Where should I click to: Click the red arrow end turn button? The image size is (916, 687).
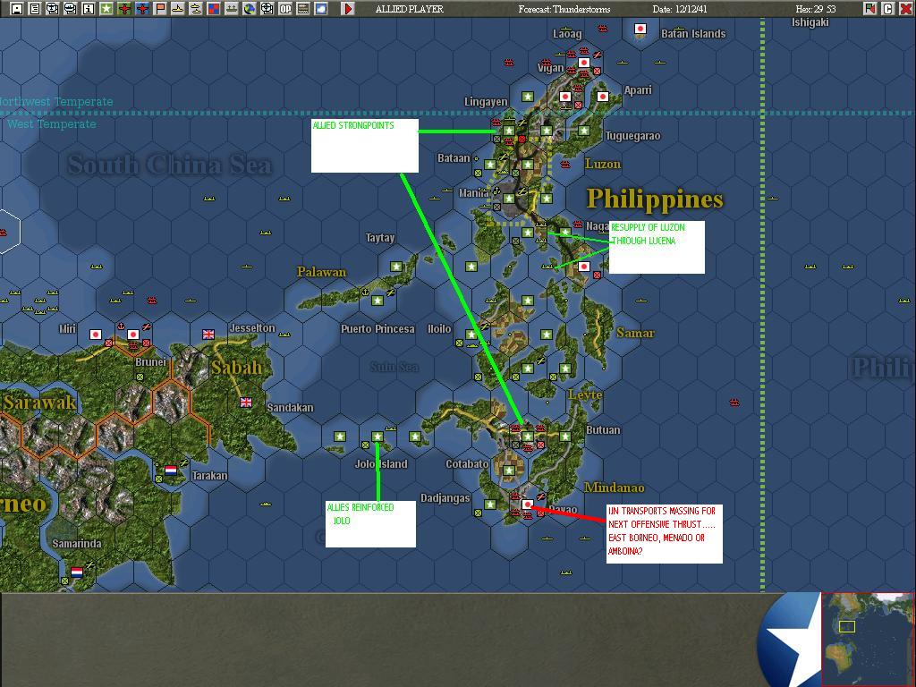(348, 9)
